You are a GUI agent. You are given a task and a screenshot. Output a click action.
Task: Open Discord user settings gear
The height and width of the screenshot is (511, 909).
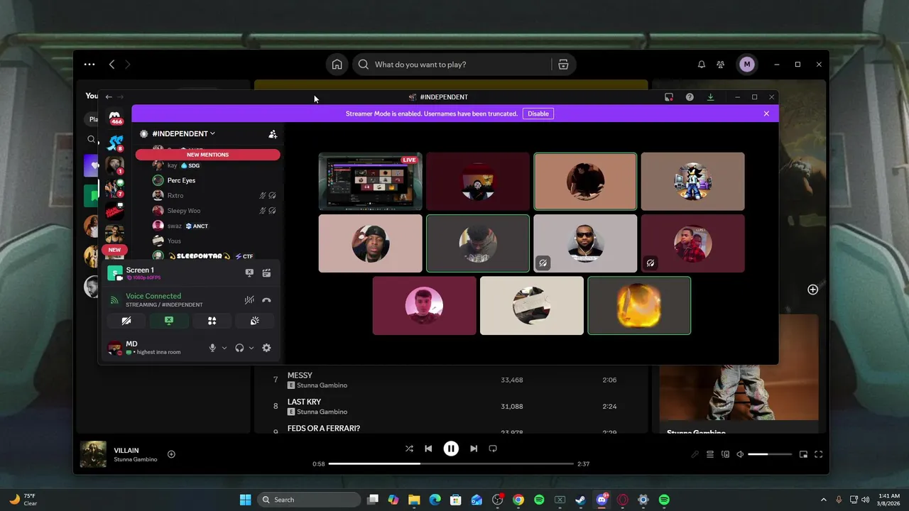click(266, 348)
